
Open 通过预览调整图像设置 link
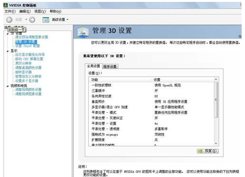[x=31, y=37]
